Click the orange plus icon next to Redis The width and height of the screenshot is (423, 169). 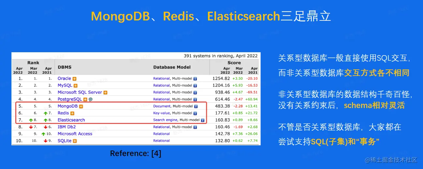click(72, 113)
